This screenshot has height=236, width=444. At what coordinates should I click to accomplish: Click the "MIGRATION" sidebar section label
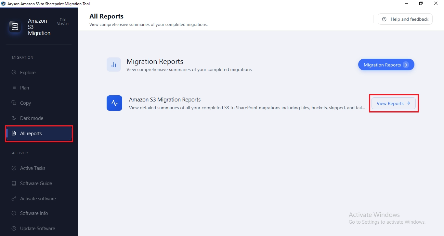[23, 57]
